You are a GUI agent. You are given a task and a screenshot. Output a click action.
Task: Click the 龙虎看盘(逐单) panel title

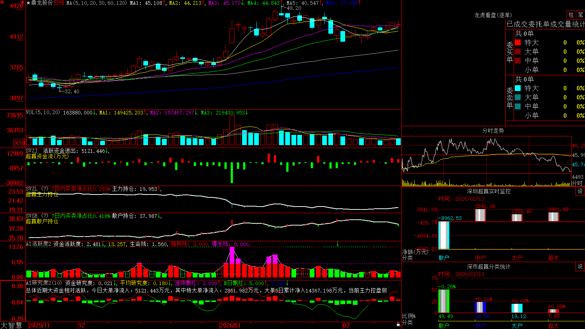(493, 15)
